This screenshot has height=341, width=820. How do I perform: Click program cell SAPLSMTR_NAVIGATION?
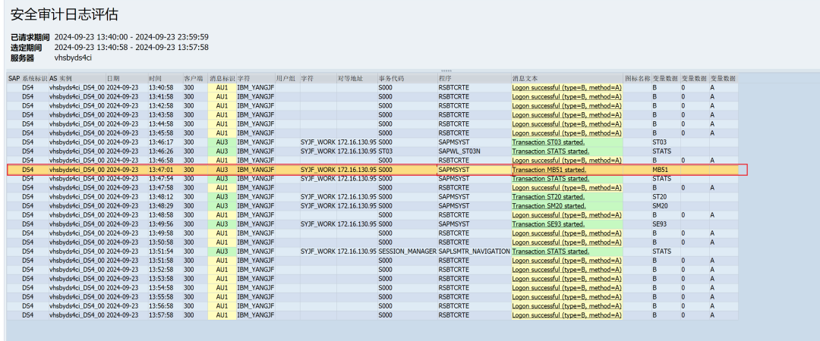pyautogui.click(x=474, y=251)
